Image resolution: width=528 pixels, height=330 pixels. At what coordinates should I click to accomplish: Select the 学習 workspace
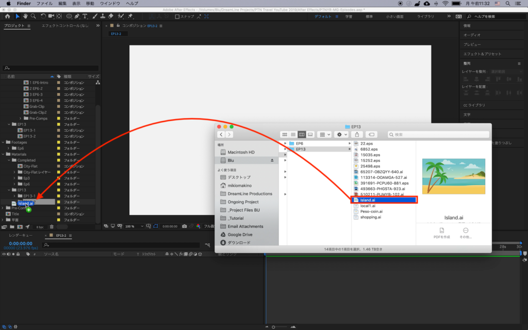pos(349,16)
